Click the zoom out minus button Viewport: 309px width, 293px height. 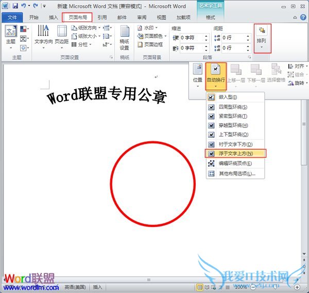pyautogui.click(x=253, y=287)
